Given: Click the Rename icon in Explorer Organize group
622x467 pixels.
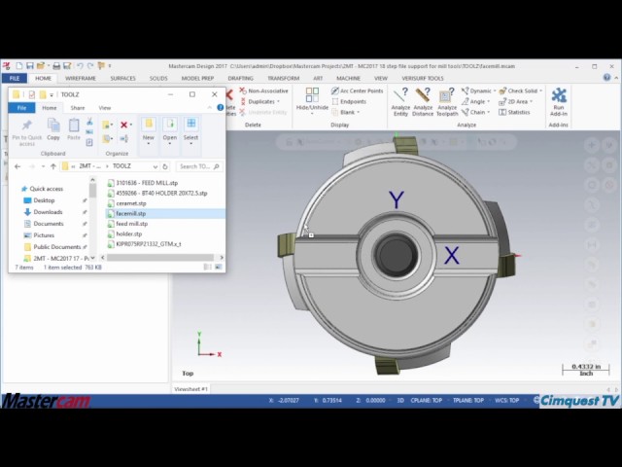Looking at the screenshot, I should tap(123, 138).
